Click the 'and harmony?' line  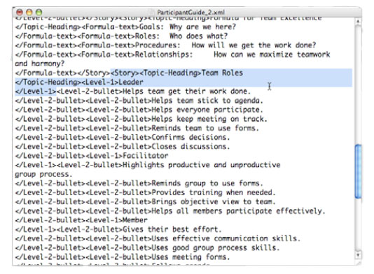pos(40,64)
